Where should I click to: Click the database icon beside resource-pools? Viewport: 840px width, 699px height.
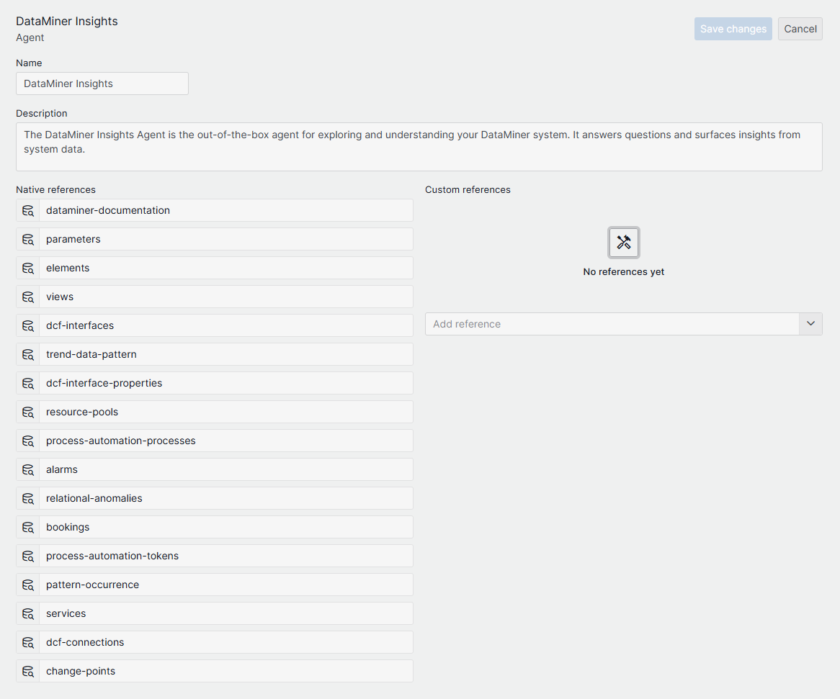pos(28,412)
